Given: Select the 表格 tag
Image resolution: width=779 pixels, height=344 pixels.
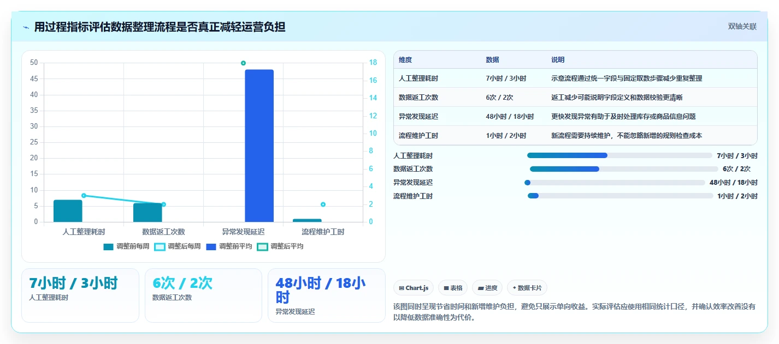Looking at the screenshot, I should 453,288.
